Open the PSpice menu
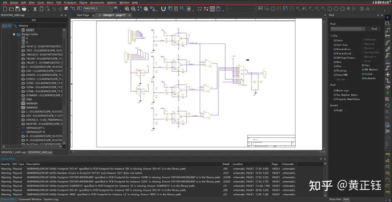Screen dimensions: 392x202 point(83,2)
